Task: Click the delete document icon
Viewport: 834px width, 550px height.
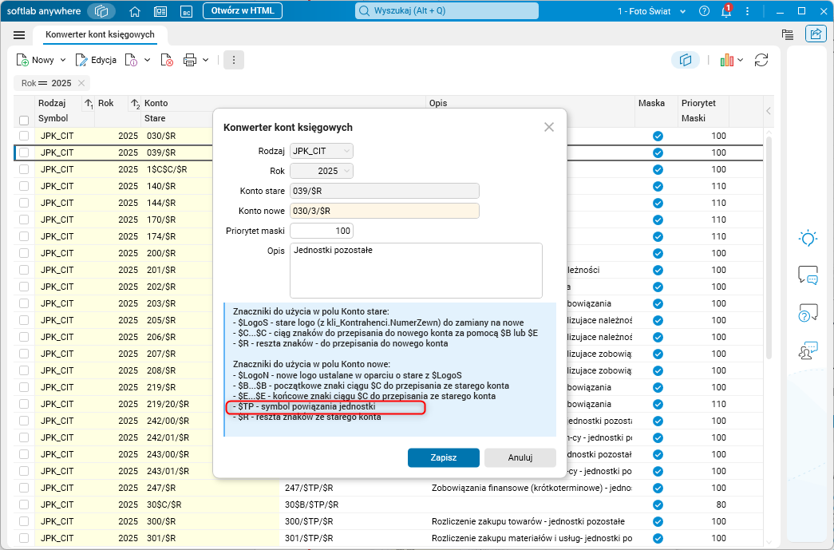Action: 167,60
